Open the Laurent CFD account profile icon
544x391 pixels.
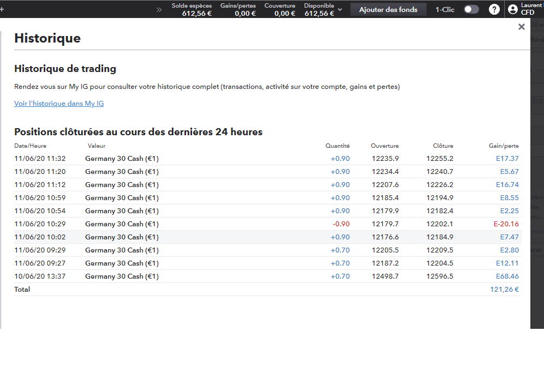tap(513, 9)
